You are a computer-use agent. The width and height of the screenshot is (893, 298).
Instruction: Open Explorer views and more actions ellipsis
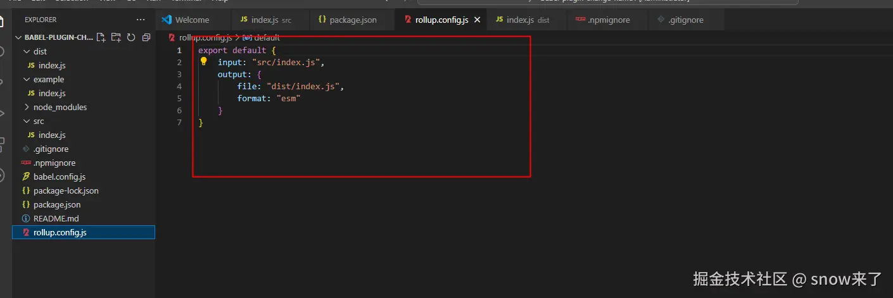tap(141, 20)
